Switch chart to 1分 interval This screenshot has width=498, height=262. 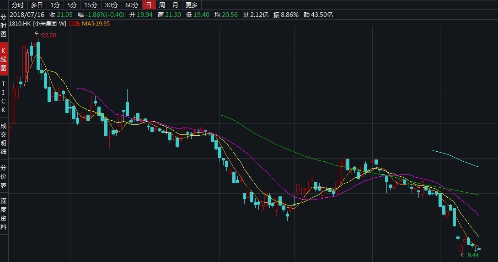[55, 5]
